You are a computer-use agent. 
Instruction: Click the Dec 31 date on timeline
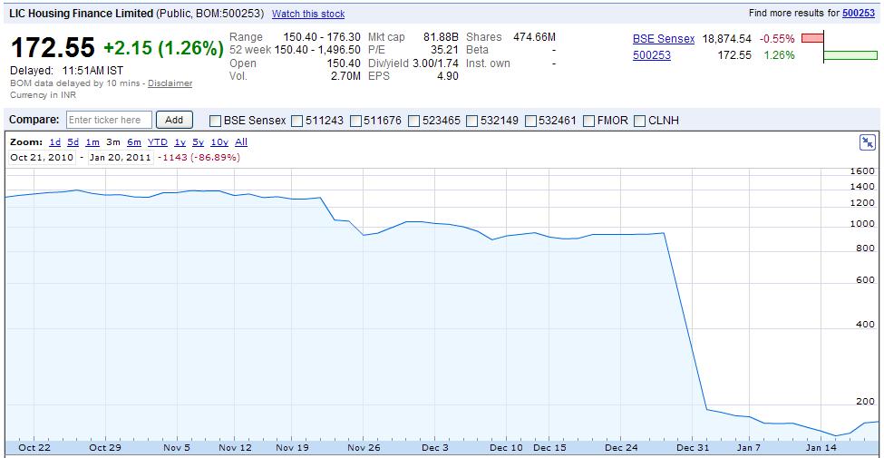(x=693, y=447)
